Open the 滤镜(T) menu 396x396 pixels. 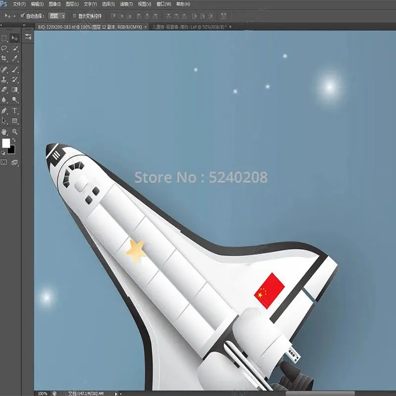click(x=126, y=4)
